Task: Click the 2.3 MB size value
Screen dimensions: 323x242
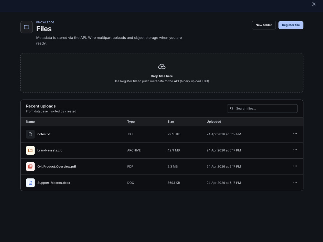Action: (172, 167)
